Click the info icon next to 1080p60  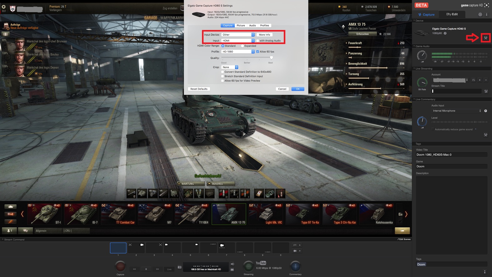(x=445, y=33)
